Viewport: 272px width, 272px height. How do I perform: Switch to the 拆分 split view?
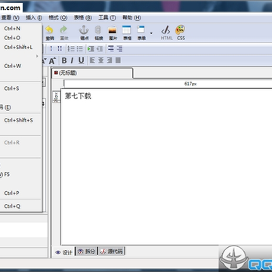coord(87,252)
